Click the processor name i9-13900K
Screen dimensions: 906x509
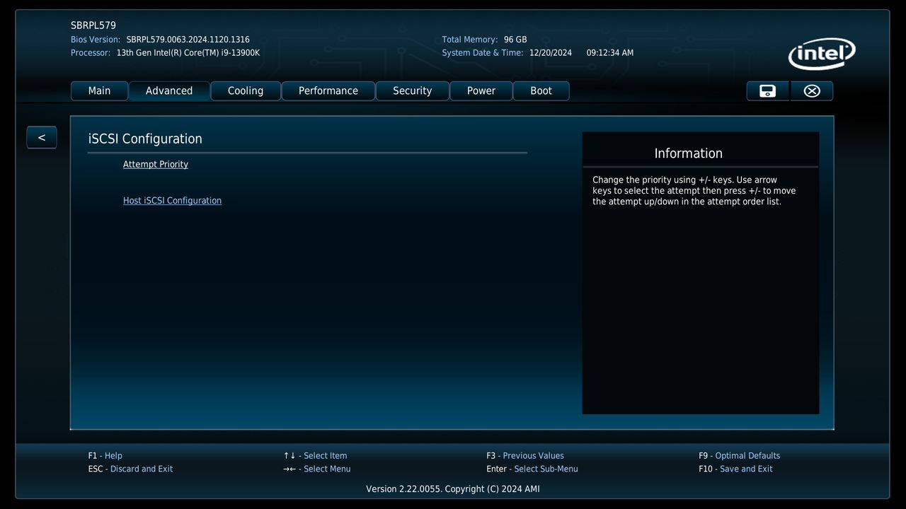pyautogui.click(x=188, y=53)
